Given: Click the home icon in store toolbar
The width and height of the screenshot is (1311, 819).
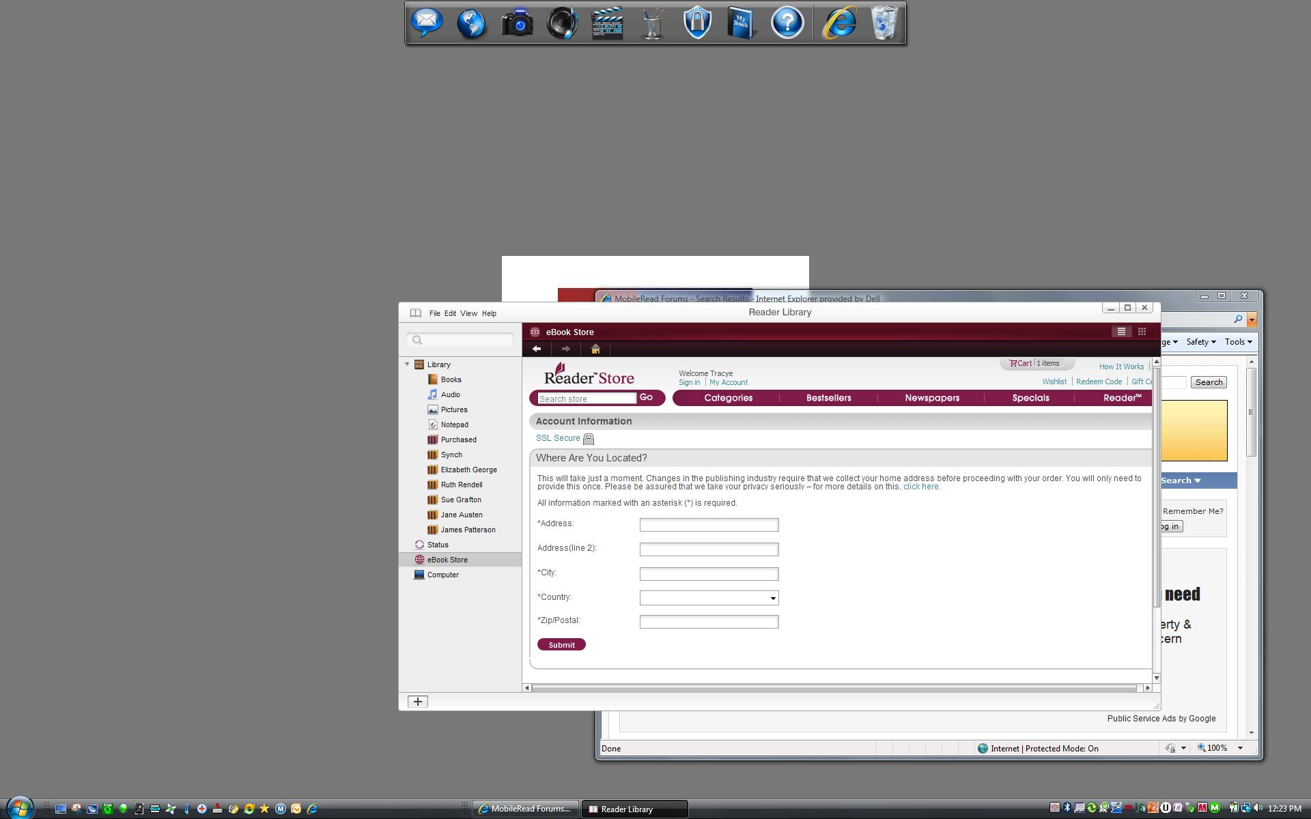Looking at the screenshot, I should (x=595, y=349).
